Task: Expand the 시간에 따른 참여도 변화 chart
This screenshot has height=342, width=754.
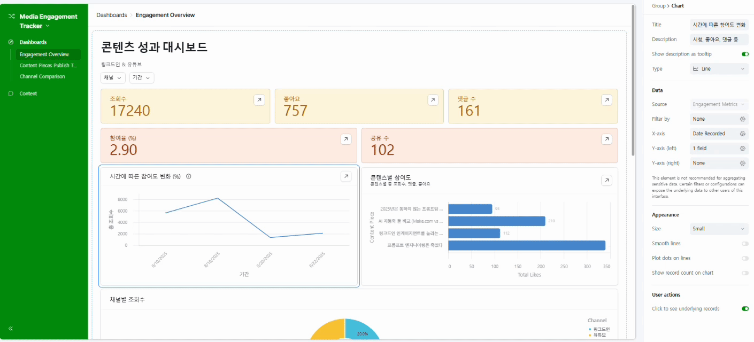Action: 346,176
